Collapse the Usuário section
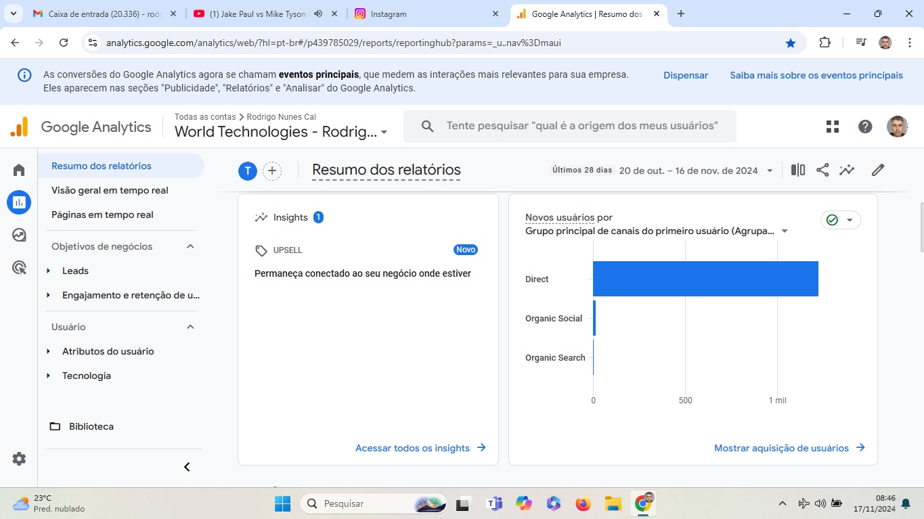 tap(190, 327)
